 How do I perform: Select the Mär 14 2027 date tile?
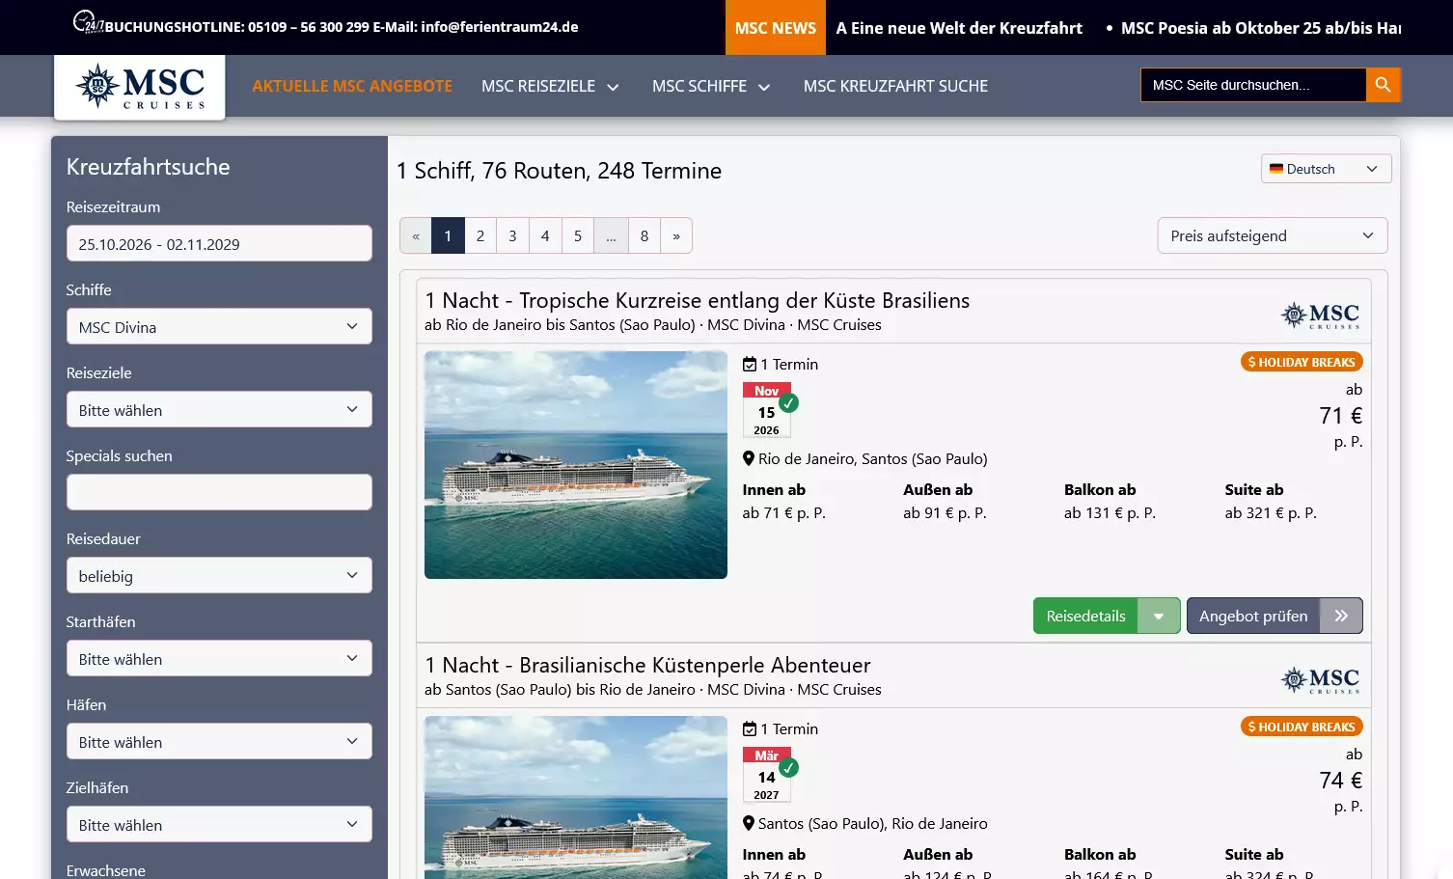coord(767,775)
